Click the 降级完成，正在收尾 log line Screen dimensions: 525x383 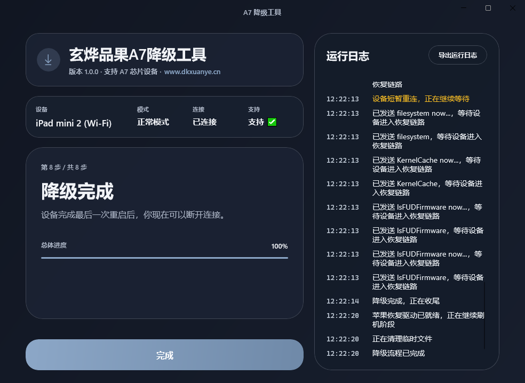pyautogui.click(x=405, y=301)
